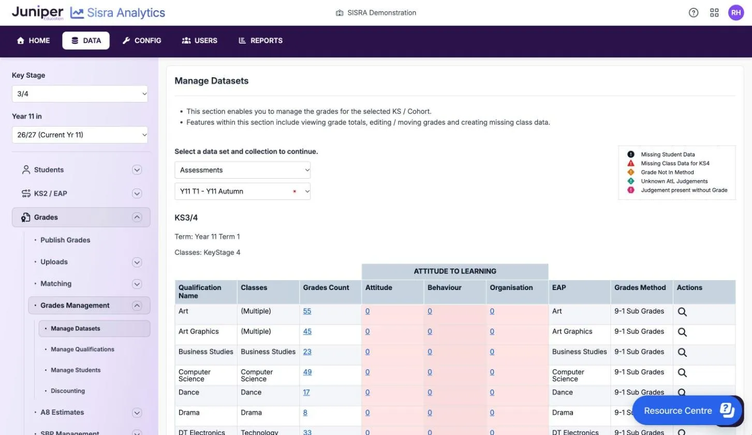Image resolution: width=752 pixels, height=435 pixels.
Task: Open the Art grades count link 55
Action: pos(307,311)
